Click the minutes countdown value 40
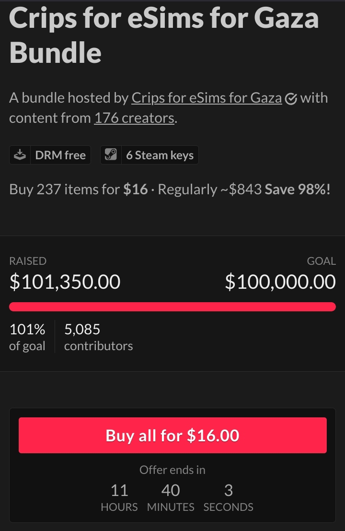 pos(171,490)
